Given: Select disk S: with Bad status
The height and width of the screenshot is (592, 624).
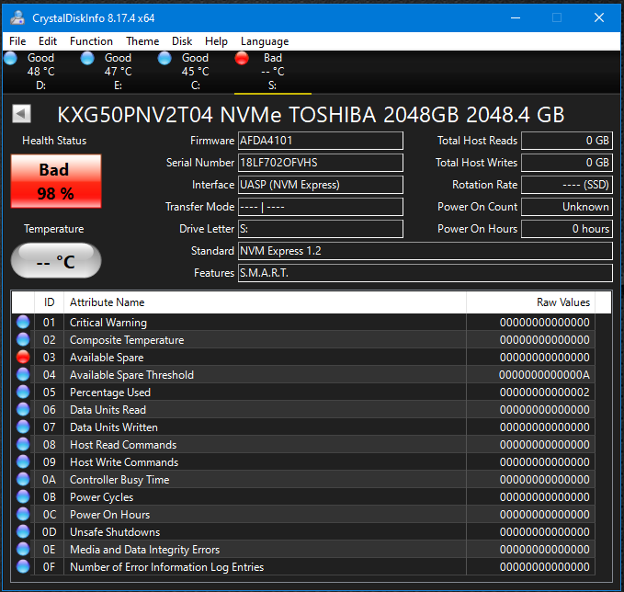Looking at the screenshot, I should pyautogui.click(x=273, y=72).
